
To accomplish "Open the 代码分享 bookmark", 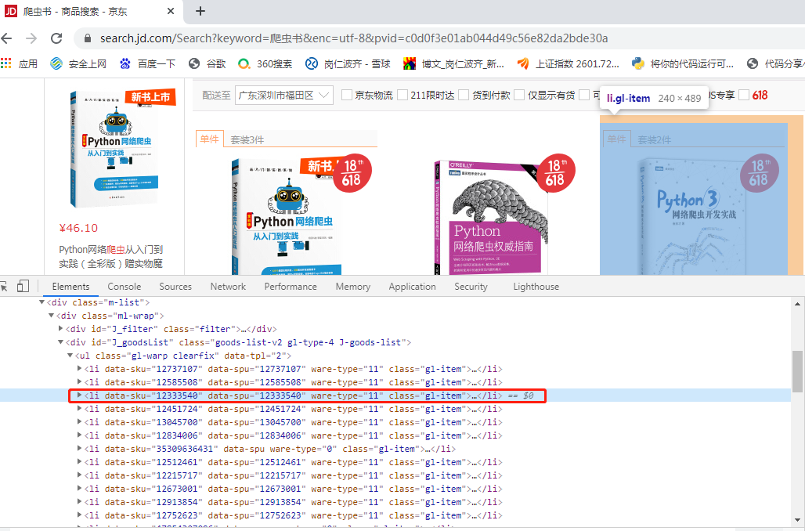I will (776, 63).
